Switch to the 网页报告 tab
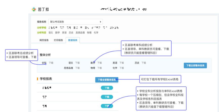This screenshot has height=112, width=219. click(x=44, y=40)
